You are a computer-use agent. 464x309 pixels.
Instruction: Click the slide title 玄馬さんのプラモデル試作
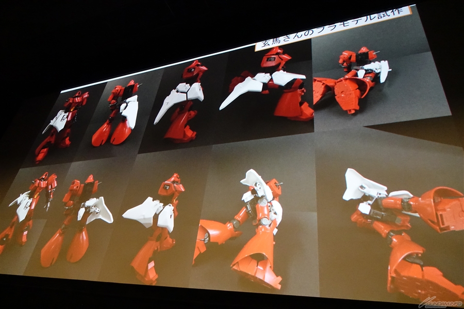point(334,27)
